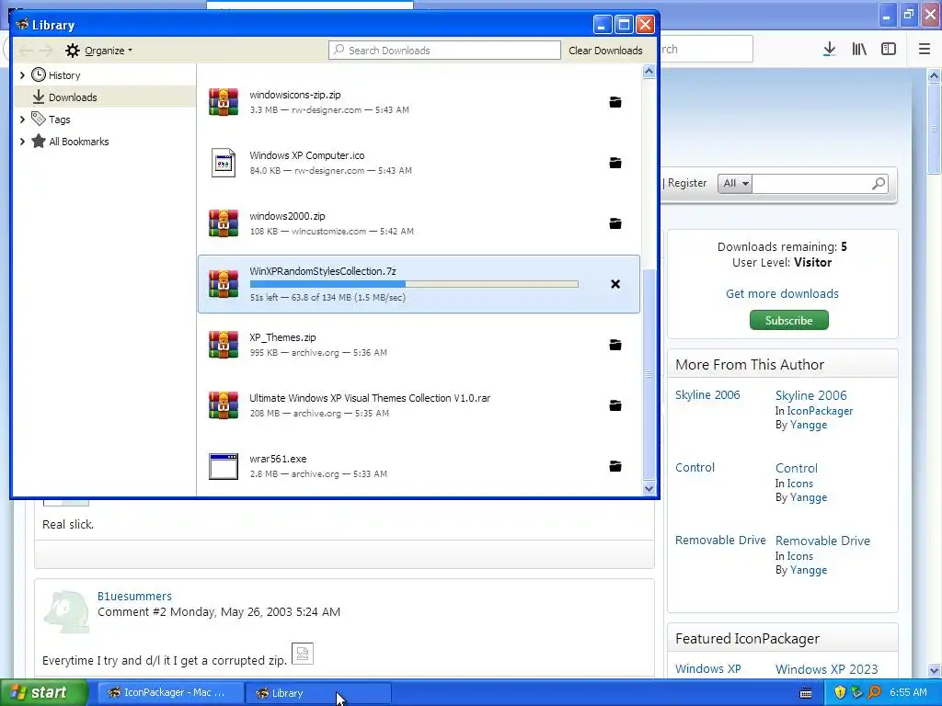This screenshot has width=942, height=706.
Task: Click broken image icon in Bluesummers comment
Action: click(x=302, y=654)
